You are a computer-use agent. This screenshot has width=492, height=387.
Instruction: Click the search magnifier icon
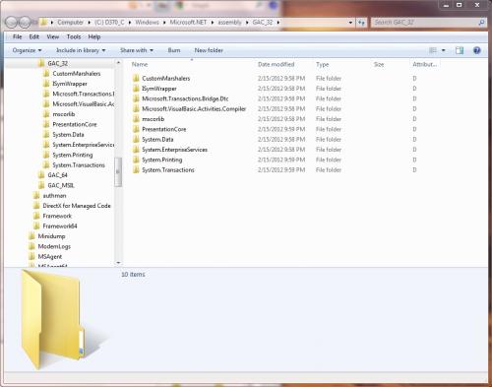[481, 23]
